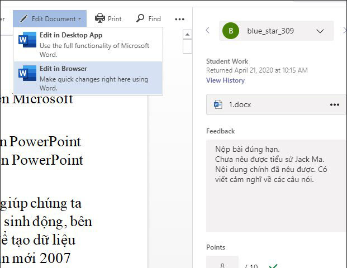This screenshot has height=268, width=347.
Task: Open View History link
Action: [x=225, y=80]
